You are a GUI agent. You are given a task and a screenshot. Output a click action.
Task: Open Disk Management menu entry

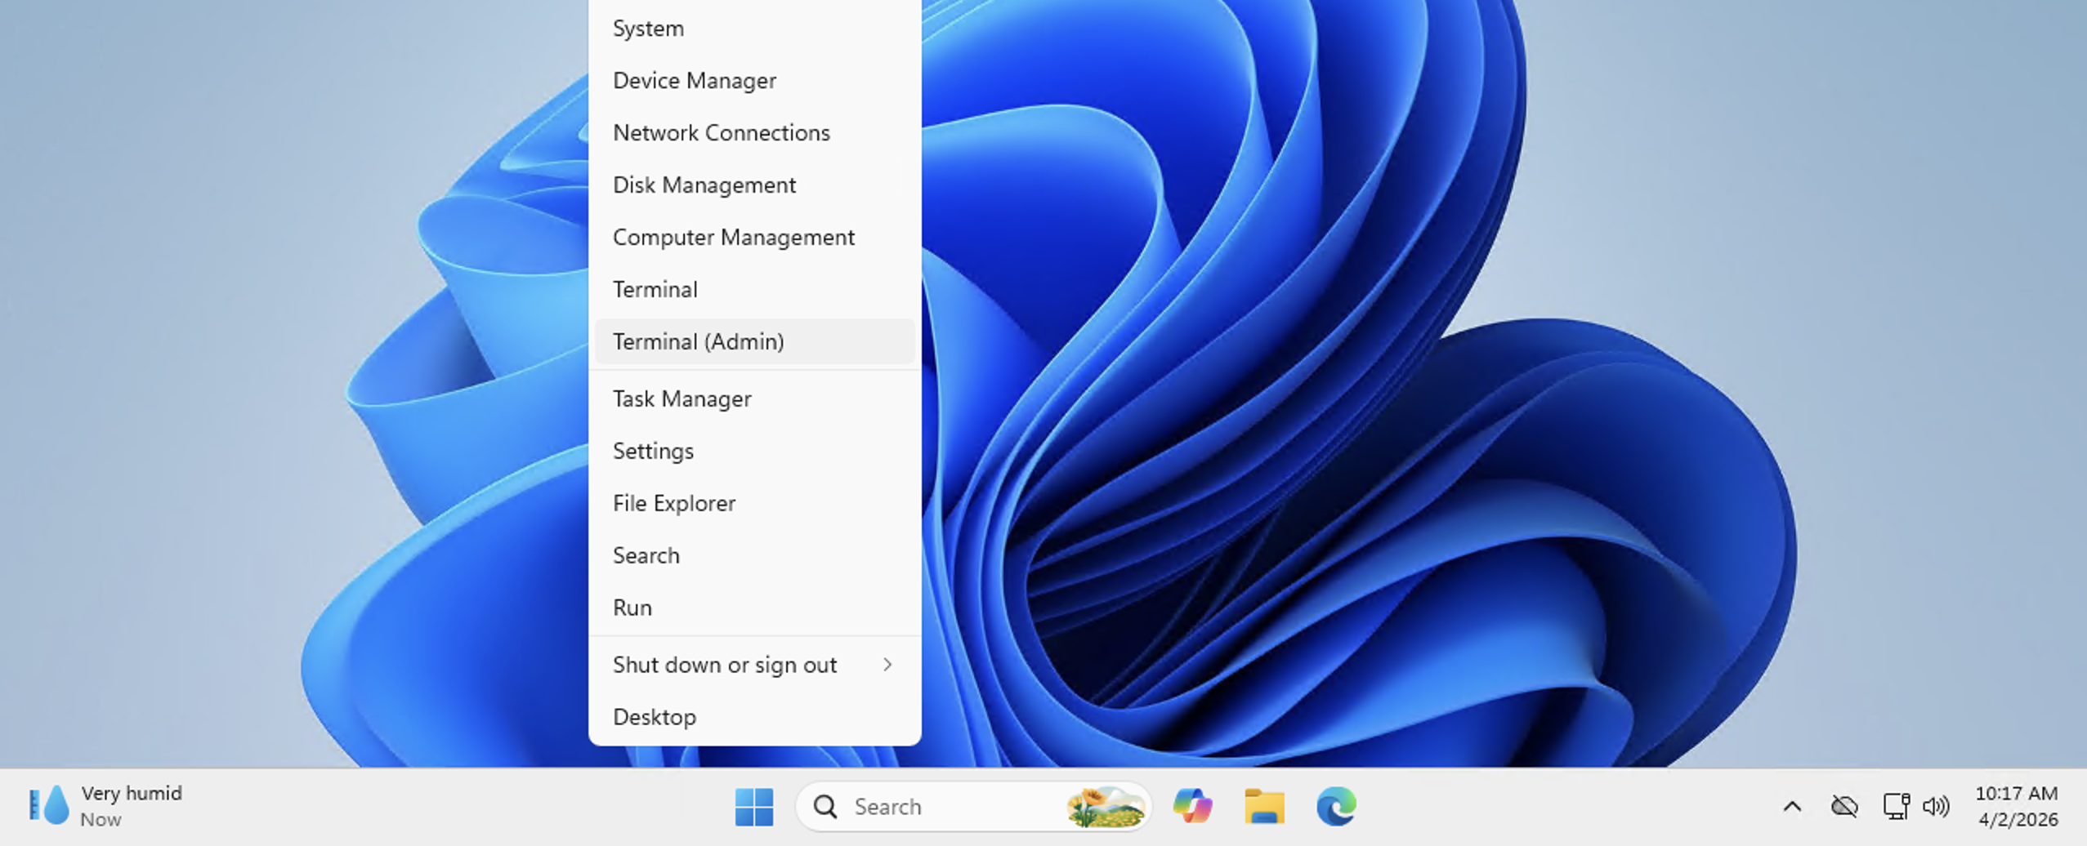(704, 185)
